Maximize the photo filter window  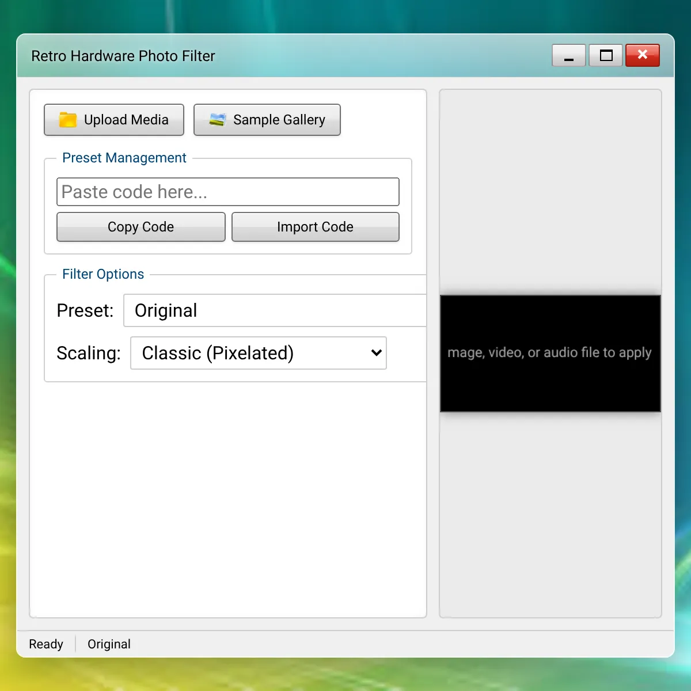point(606,56)
